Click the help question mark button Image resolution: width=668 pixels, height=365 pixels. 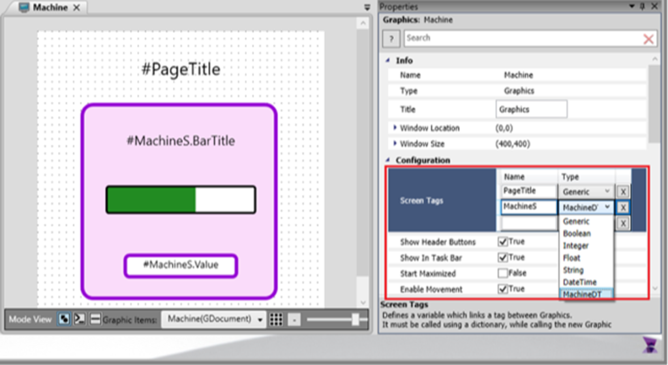click(391, 38)
